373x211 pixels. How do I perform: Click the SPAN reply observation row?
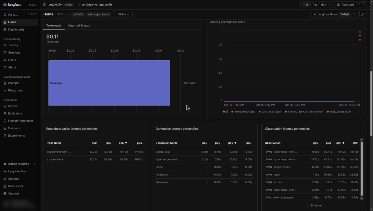pyautogui.click(x=312, y=175)
